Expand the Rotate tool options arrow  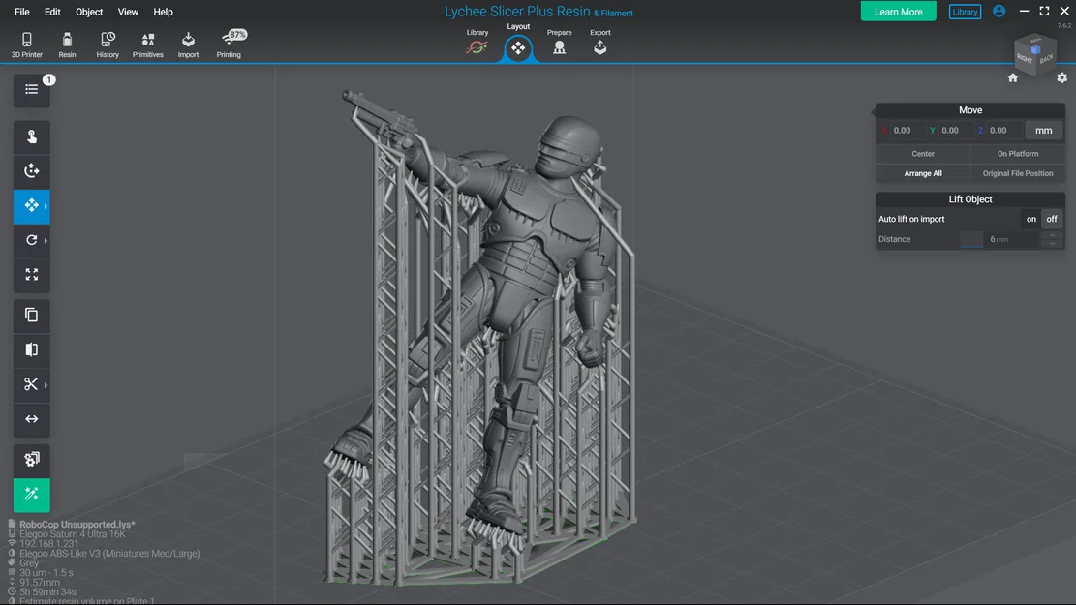pos(46,240)
